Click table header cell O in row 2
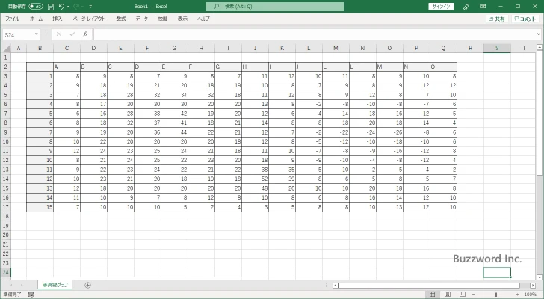This screenshot has height=299, width=544. [443, 67]
